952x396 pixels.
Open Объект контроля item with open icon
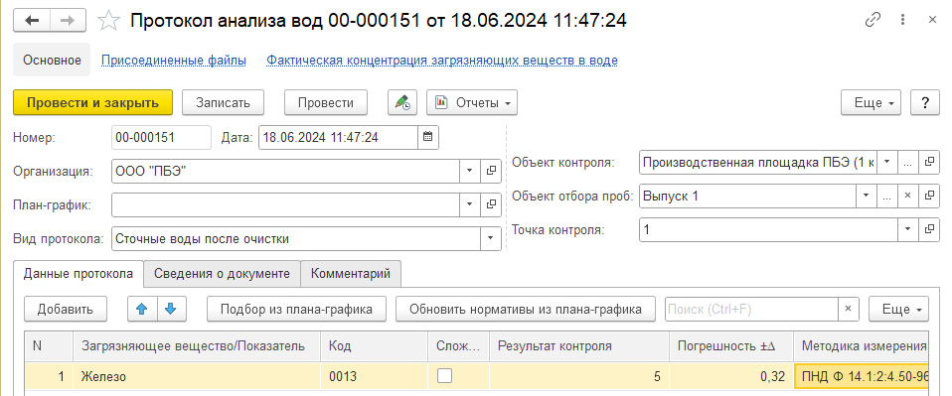928,162
